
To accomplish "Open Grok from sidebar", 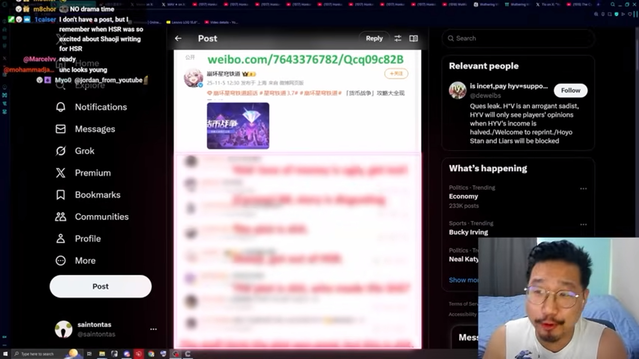I will coord(61,151).
